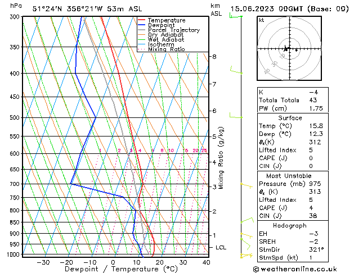This screenshot has width=354, height=273.
Task: Click the yellow wind barb at 700 hPa
Action: (247, 185)
